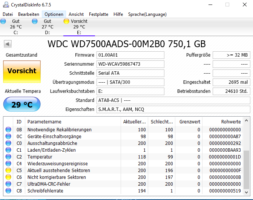Open the Sprache(Language) menu
Viewport: 253px width, 200px height.
(x=147, y=14)
